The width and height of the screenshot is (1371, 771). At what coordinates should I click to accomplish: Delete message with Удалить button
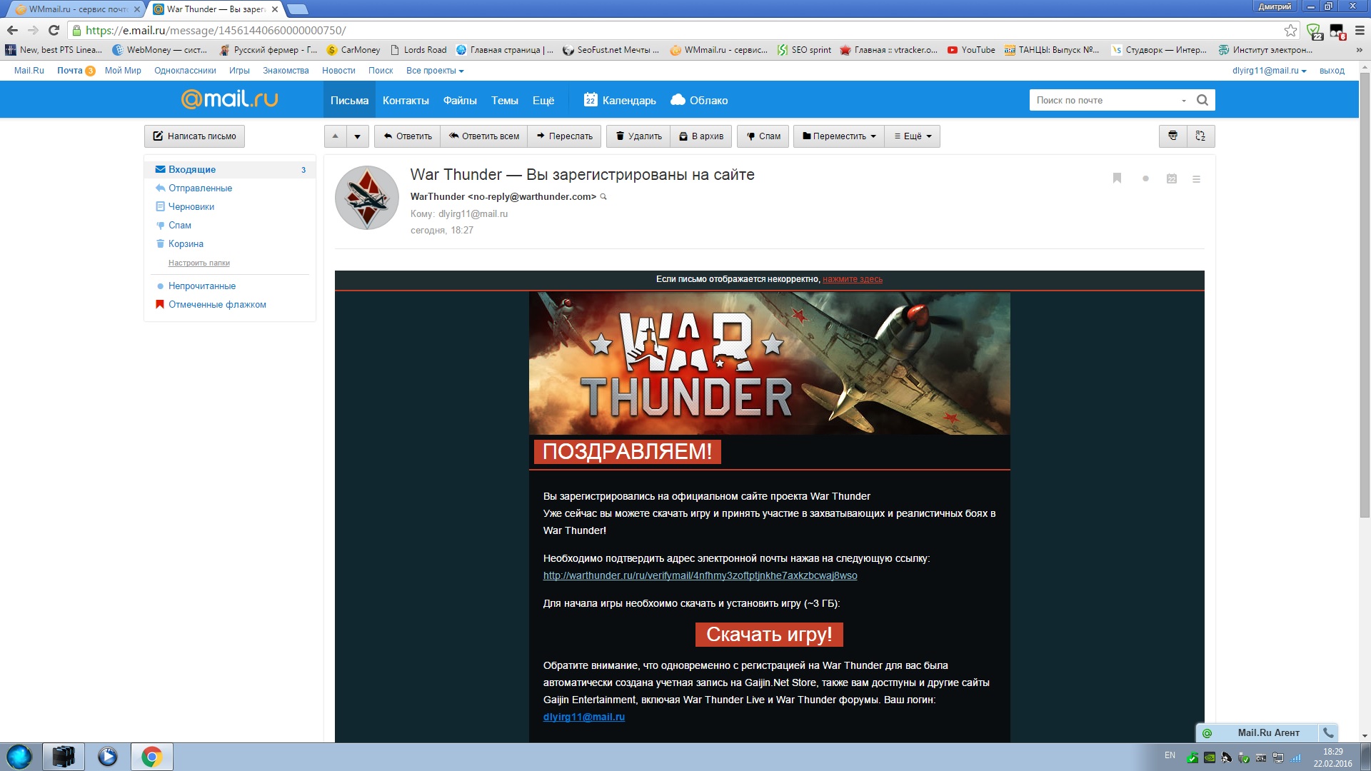pos(638,136)
